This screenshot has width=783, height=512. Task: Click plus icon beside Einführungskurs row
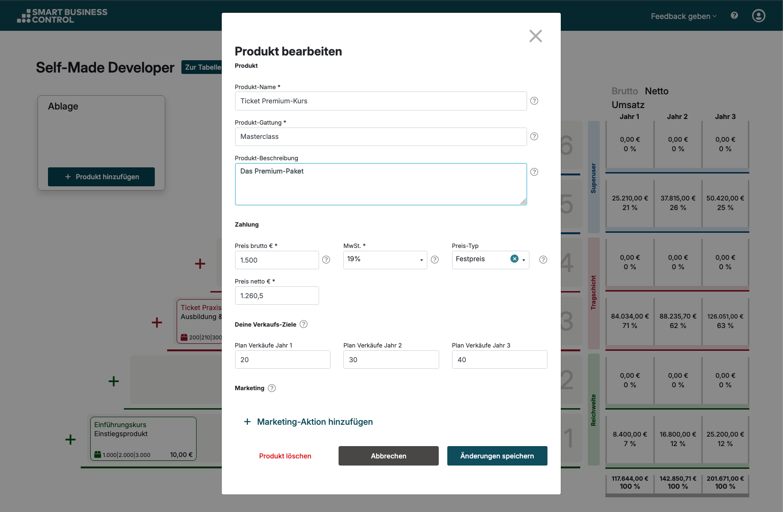click(70, 440)
